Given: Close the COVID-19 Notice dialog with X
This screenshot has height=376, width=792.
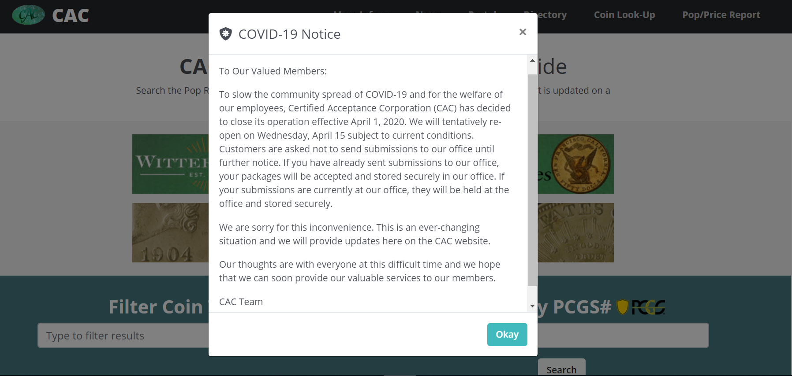Looking at the screenshot, I should pos(523,32).
